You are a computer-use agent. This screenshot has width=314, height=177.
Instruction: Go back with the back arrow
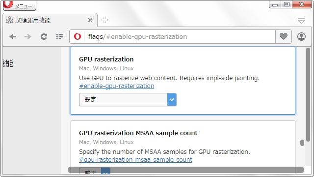click(13, 36)
